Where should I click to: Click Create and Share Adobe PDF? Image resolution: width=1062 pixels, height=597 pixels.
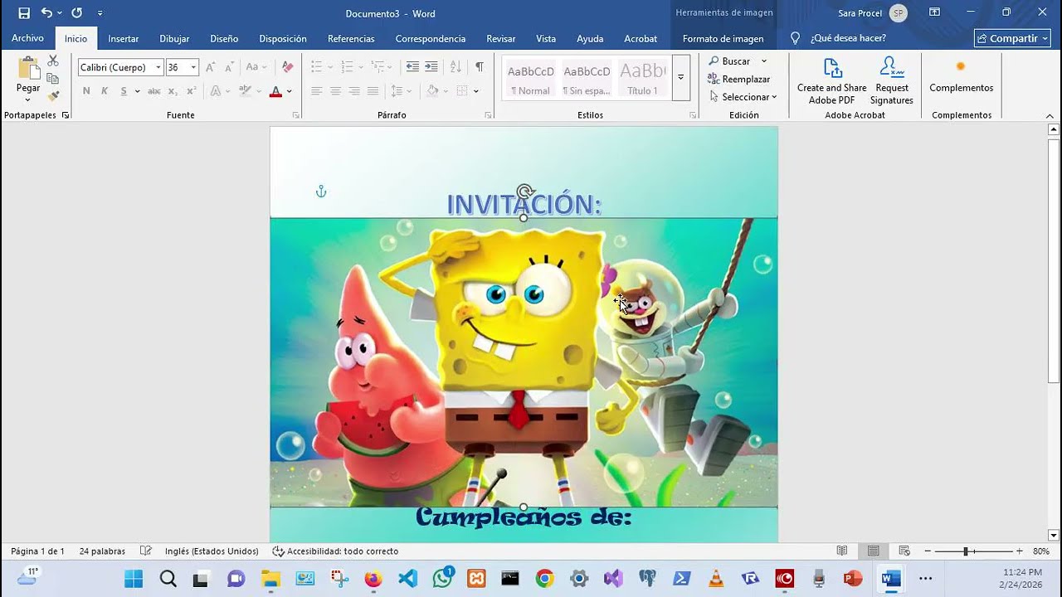point(832,80)
